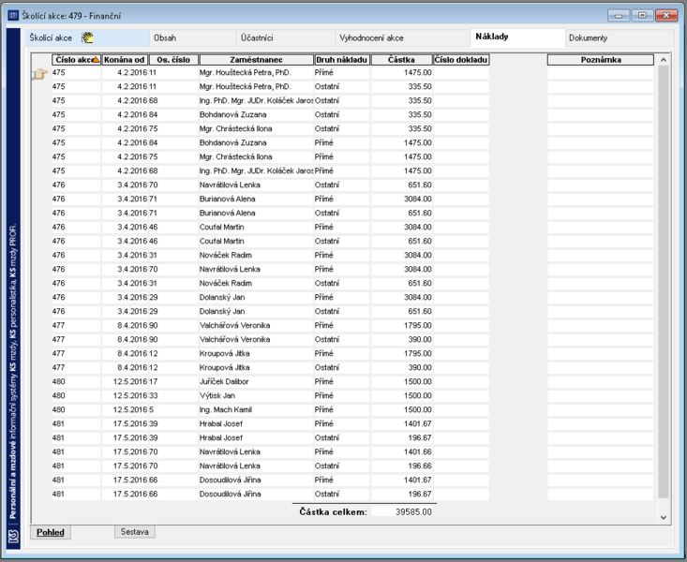The image size is (687, 562).
Task: Click the scroll down arrow of the table
Action: pos(664,517)
